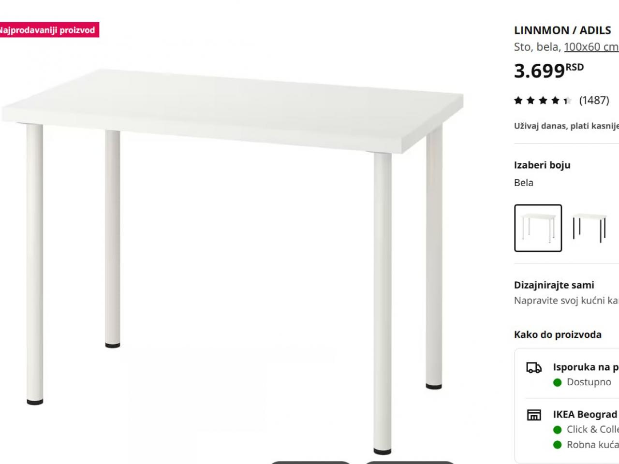Click the Dizajnirajte sami heading

(x=554, y=285)
